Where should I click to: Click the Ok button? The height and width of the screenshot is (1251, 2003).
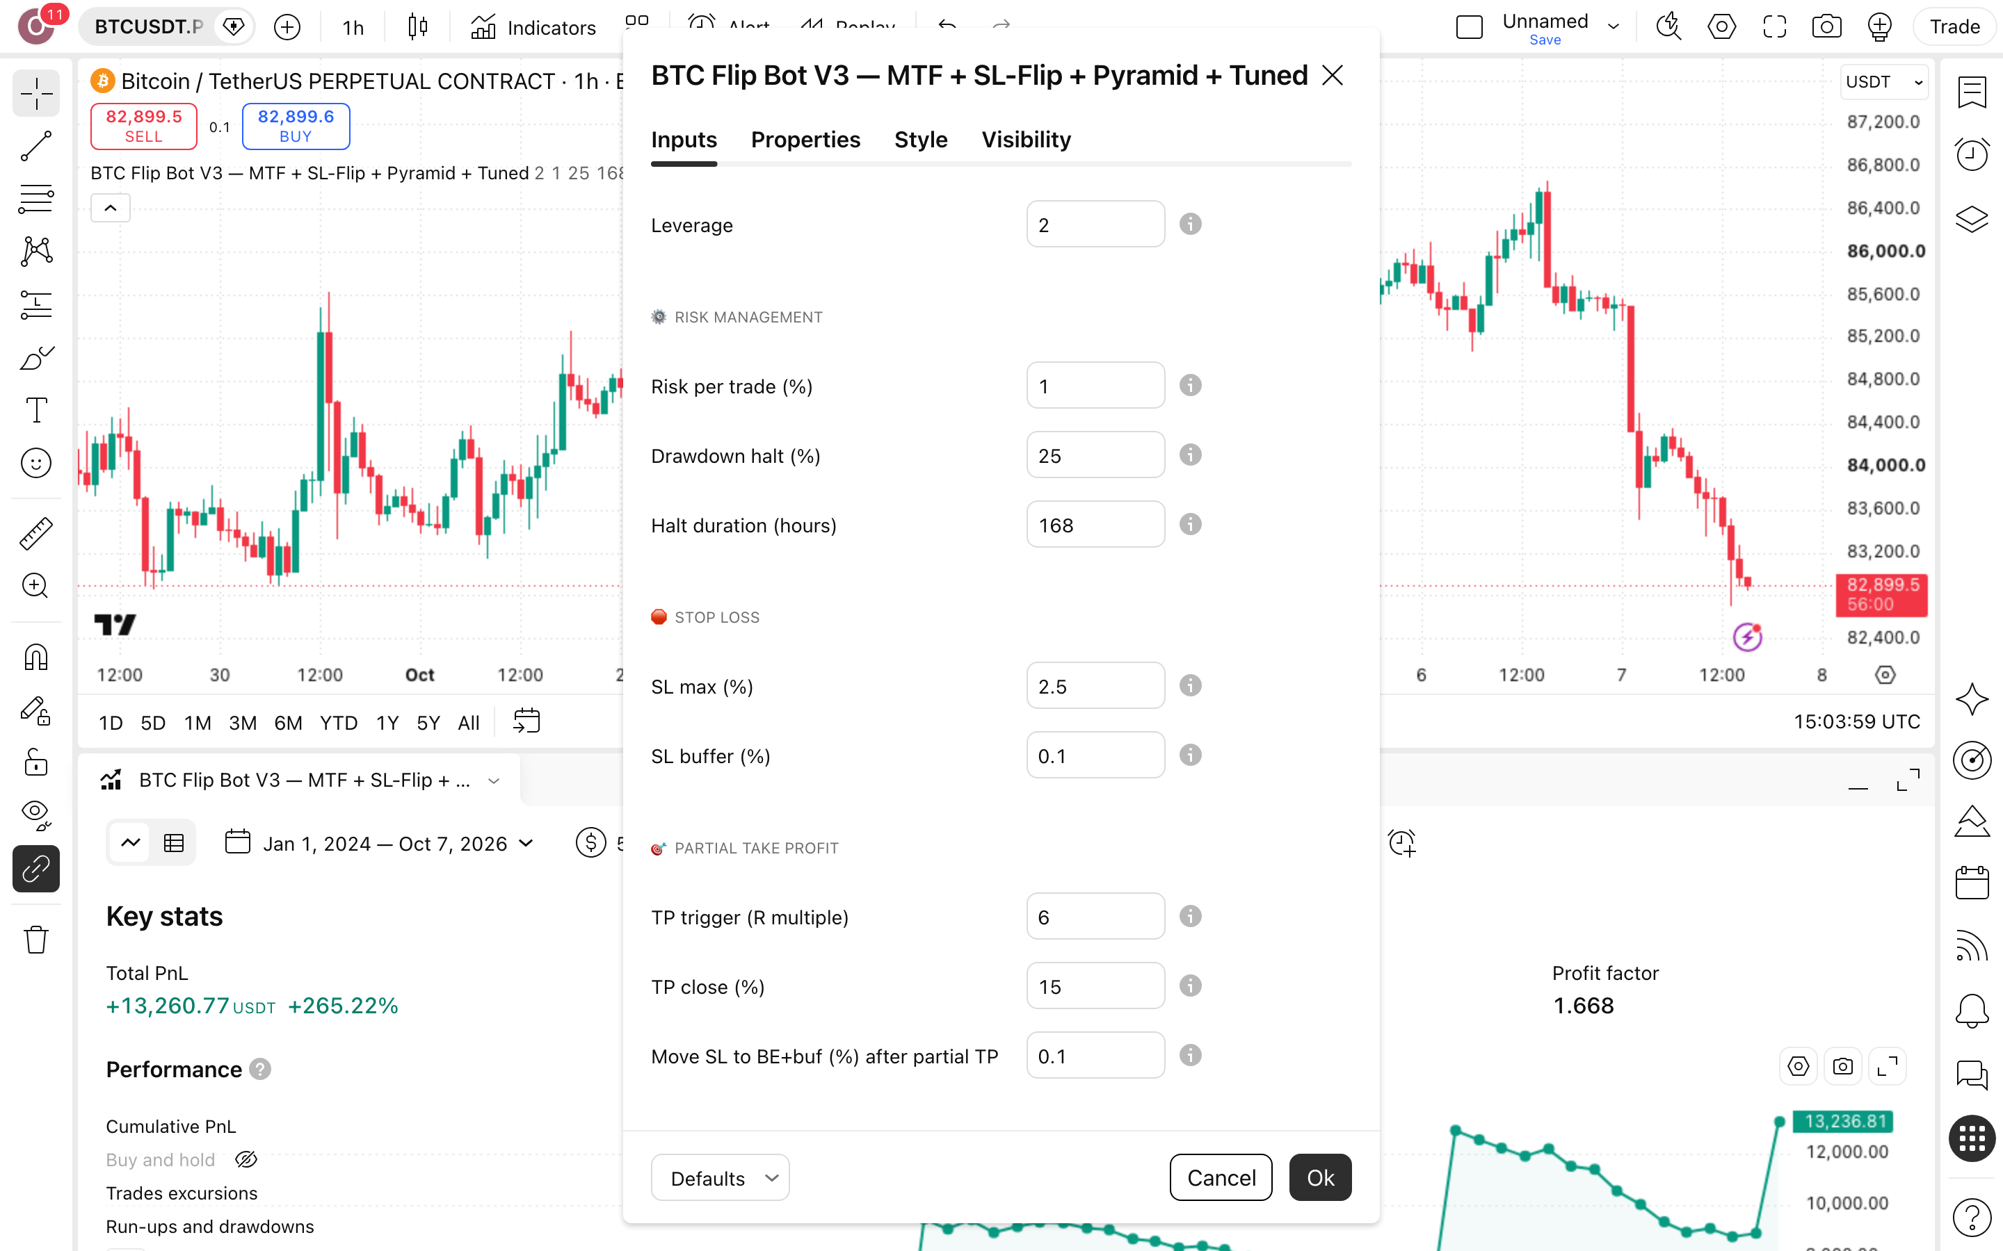pos(1320,1177)
